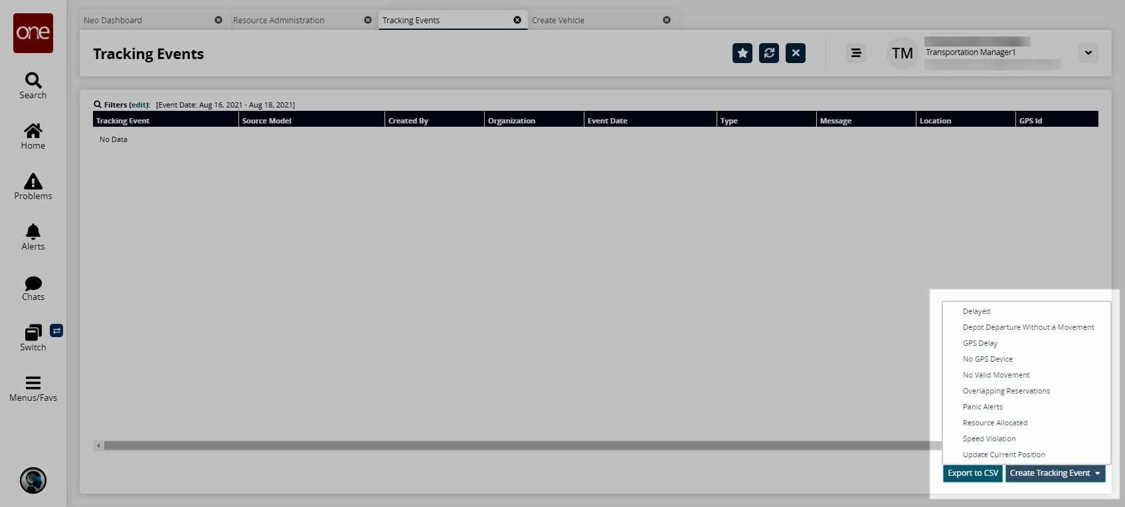Close the Tracking Events tab
1125x507 pixels.
[x=517, y=20]
